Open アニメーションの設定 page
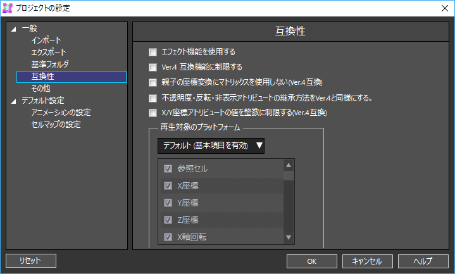455x274 pixels. pos(61,113)
